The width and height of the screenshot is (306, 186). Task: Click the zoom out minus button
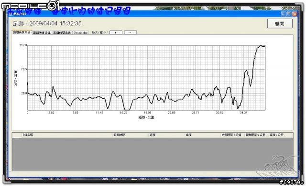coord(131,32)
